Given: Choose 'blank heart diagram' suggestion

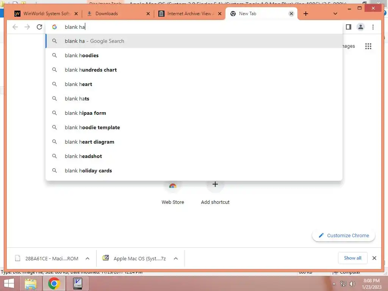Looking at the screenshot, I should coord(194,142).
